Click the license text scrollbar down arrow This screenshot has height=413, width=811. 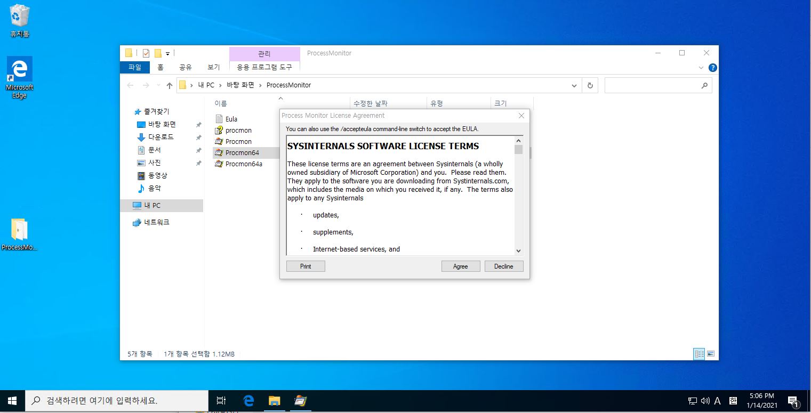pos(518,250)
